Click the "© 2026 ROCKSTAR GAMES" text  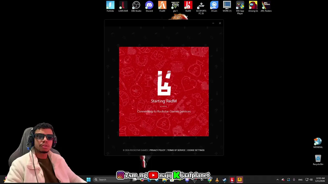pyautogui.click(x=135, y=150)
